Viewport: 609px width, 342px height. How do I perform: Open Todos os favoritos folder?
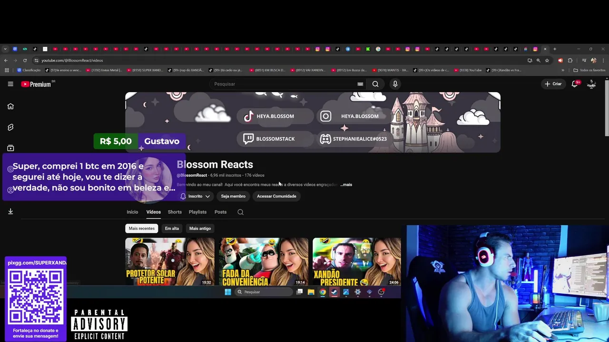(x=589, y=70)
